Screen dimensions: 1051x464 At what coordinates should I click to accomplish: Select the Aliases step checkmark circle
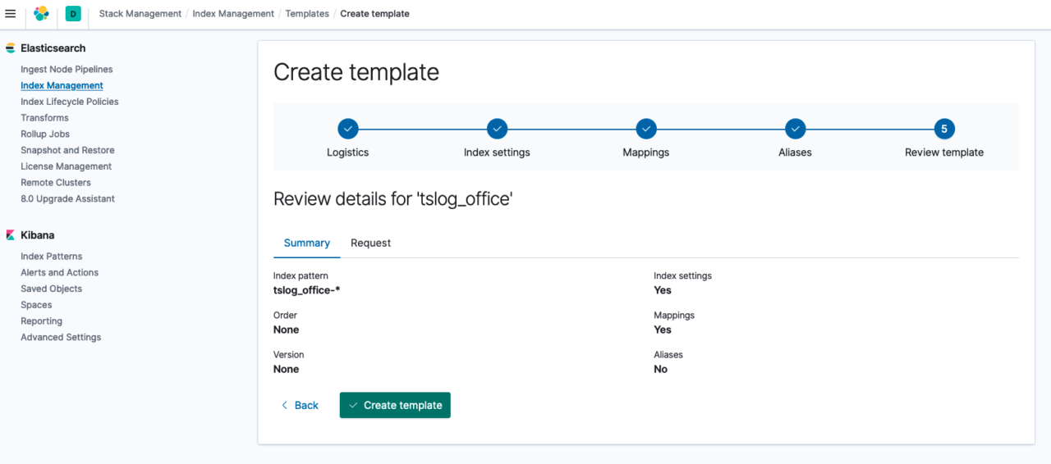(x=795, y=129)
